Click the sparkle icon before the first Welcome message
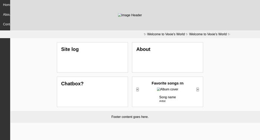Screen dimensions: 260x140 click(145, 34)
